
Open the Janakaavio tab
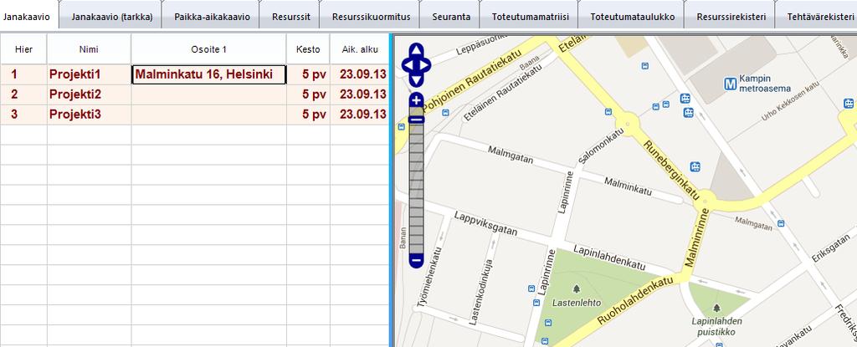pyautogui.click(x=26, y=17)
